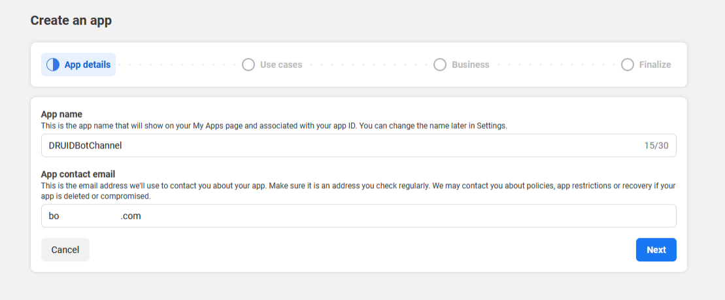
Task: Click dotted line between Business and Finalize
Action: point(560,65)
